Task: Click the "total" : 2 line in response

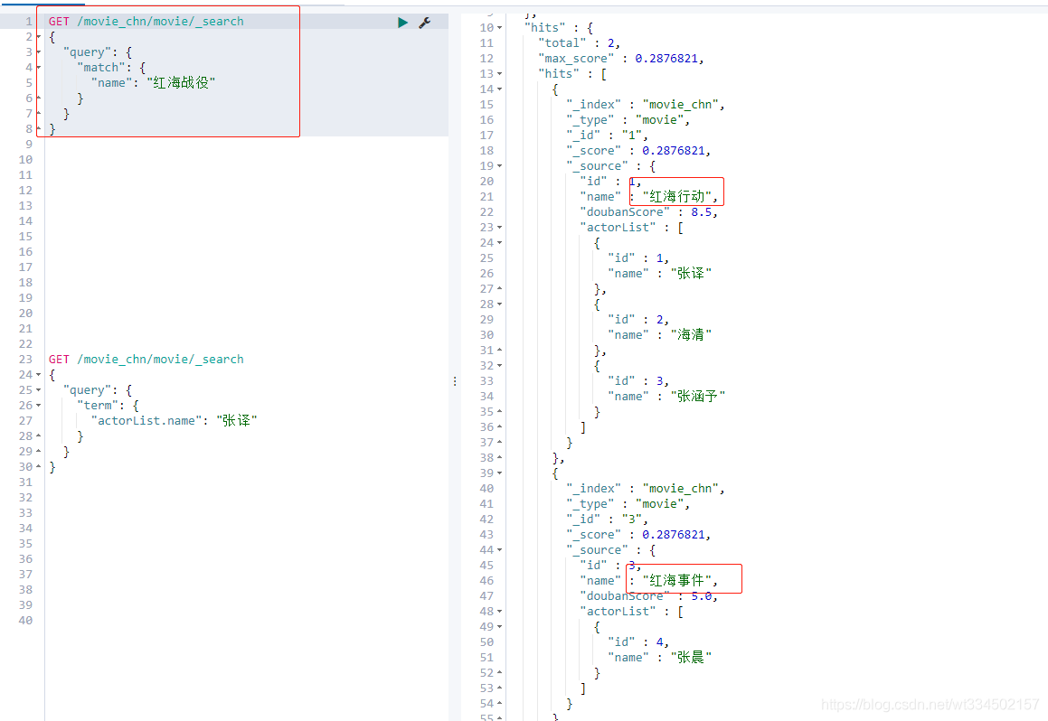Action: pyautogui.click(x=579, y=42)
